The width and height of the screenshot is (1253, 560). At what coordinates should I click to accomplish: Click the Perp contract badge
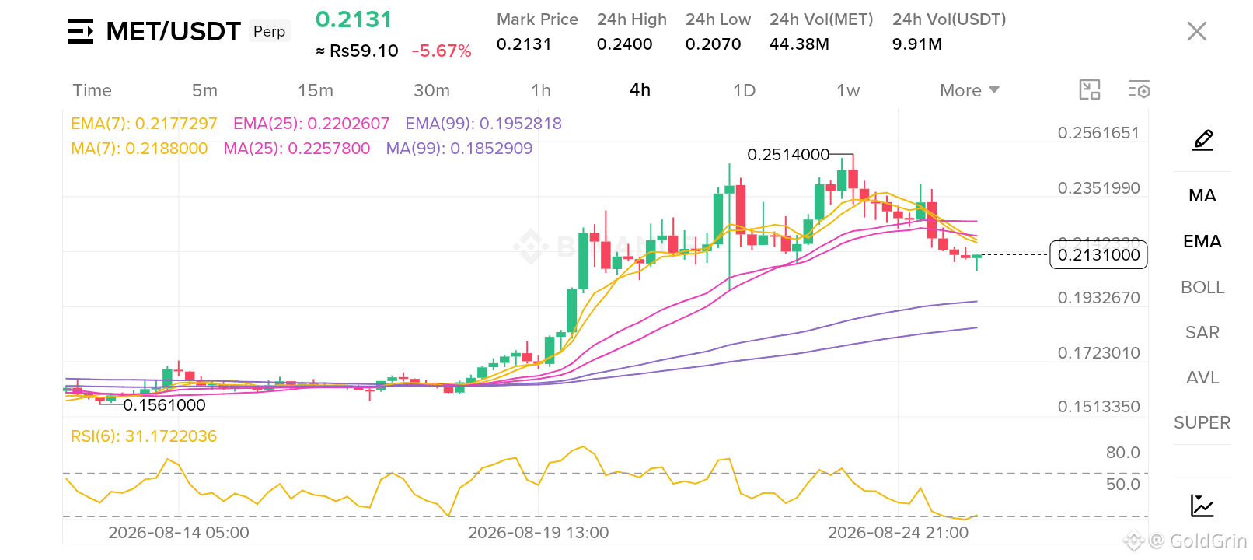(270, 31)
